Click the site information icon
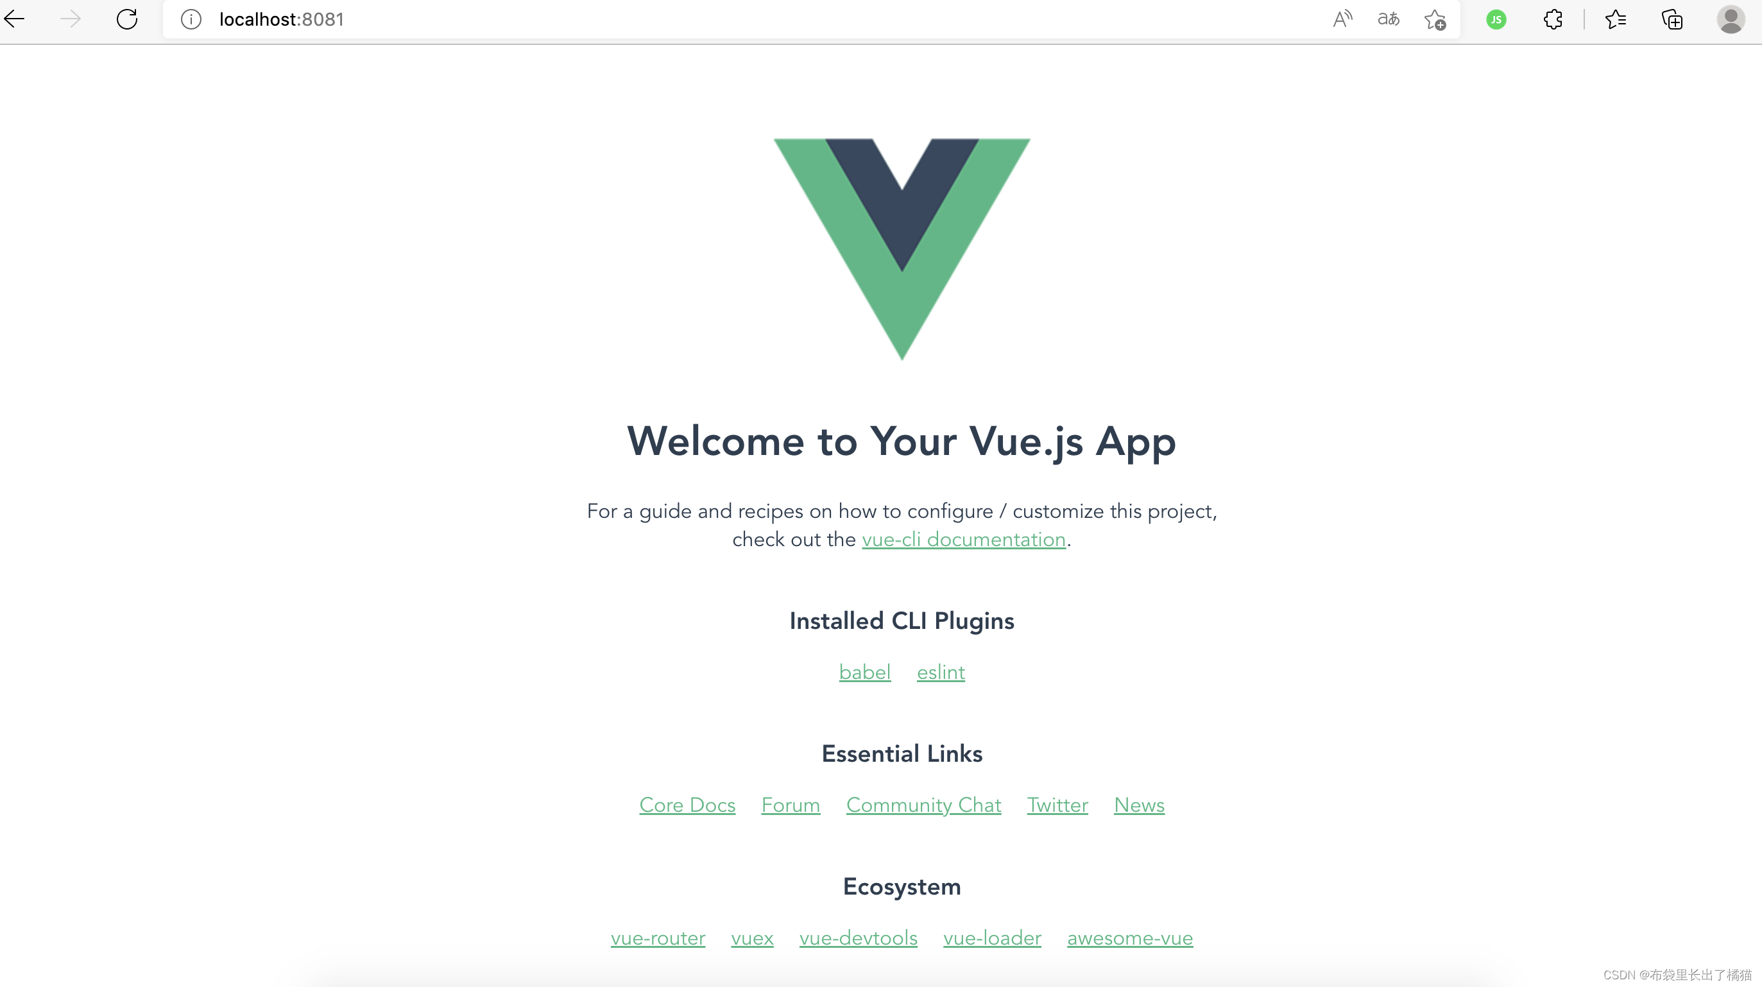Image resolution: width=1762 pixels, height=987 pixels. point(190,19)
